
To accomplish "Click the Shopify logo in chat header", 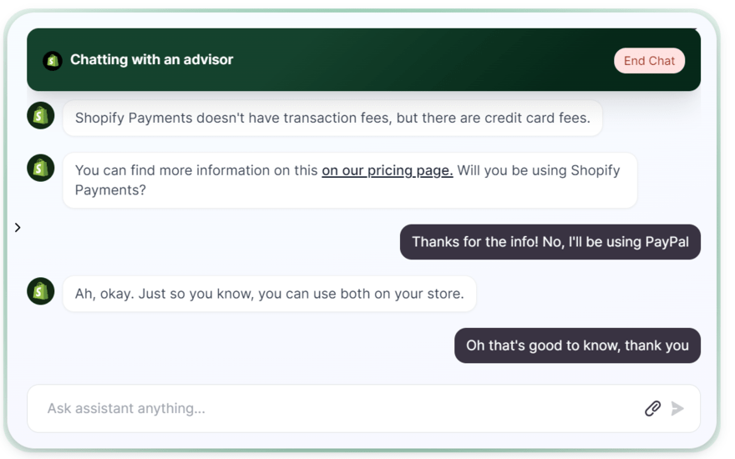I will 53,61.
